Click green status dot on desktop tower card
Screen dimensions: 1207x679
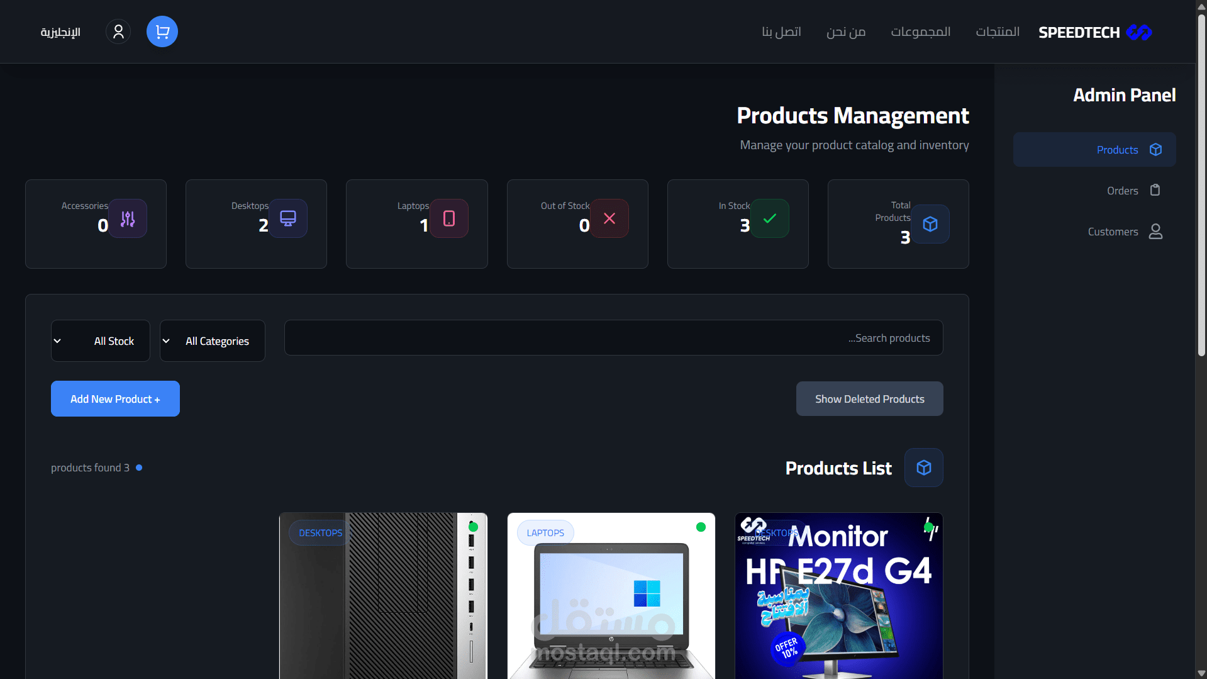(x=474, y=527)
